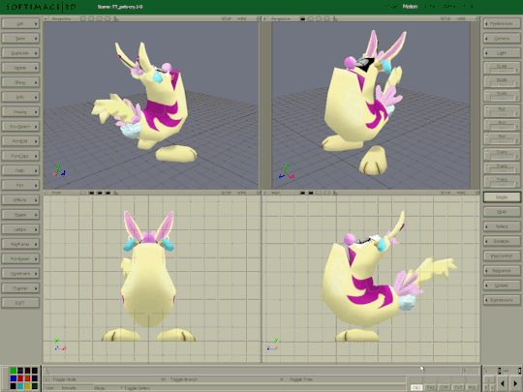523x392 pixels.
Task: Click SETUP in top-left Perspective viewport header
Action: tap(227, 19)
